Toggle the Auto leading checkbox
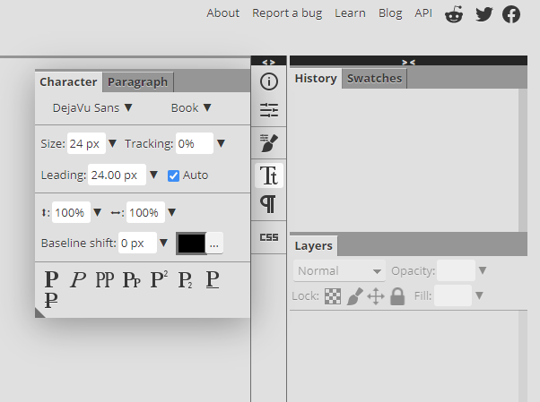The image size is (540, 402). [x=174, y=175]
